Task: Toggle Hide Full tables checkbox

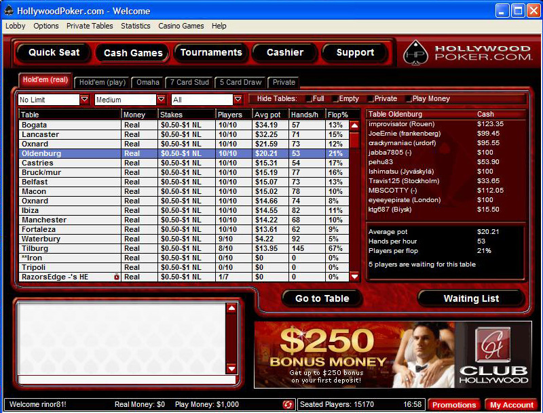Action: click(x=309, y=99)
